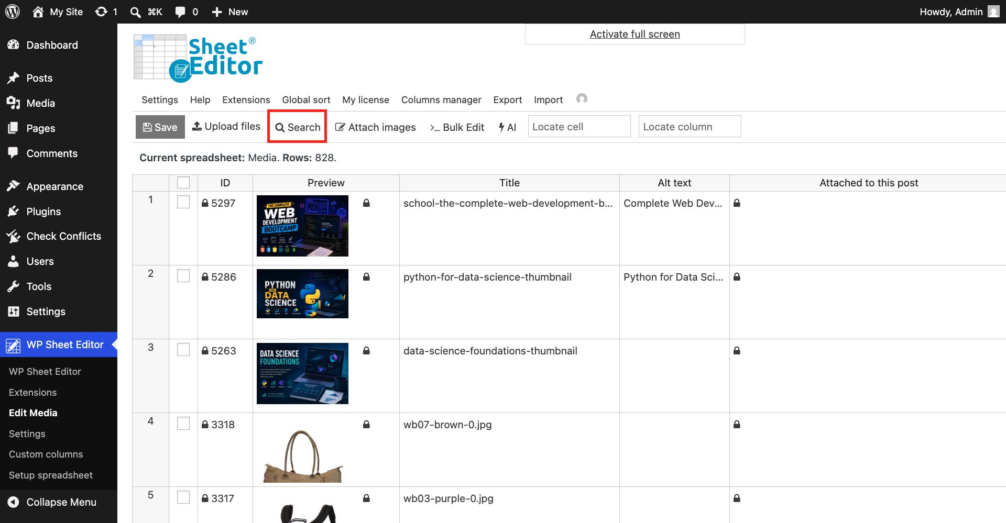This screenshot has width=1006, height=523.
Task: Click the Tools wrench icon
Action: click(14, 286)
